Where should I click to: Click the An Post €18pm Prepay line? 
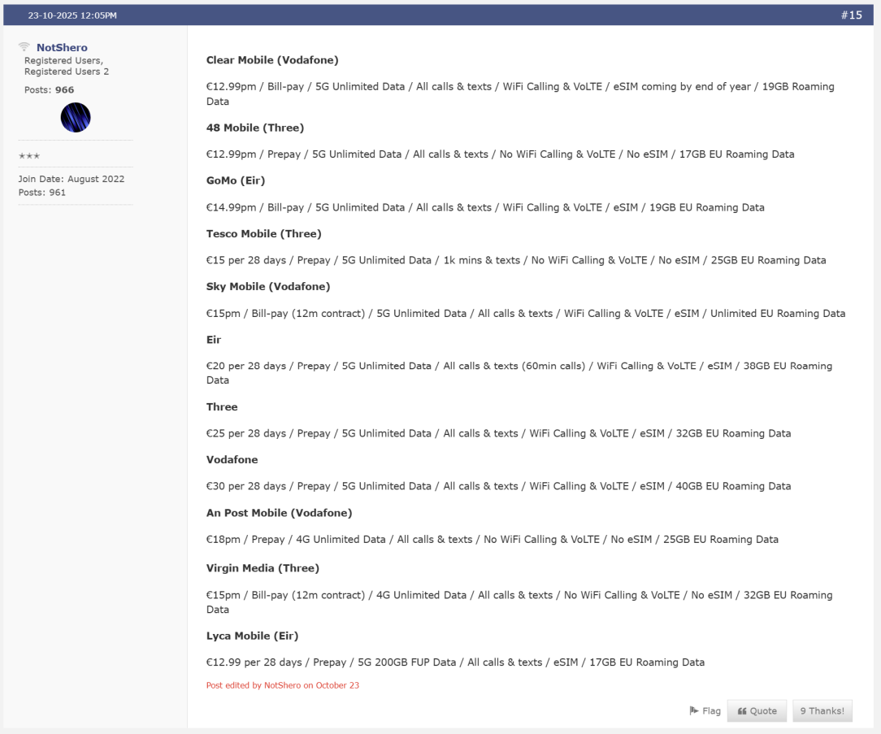[493, 540]
